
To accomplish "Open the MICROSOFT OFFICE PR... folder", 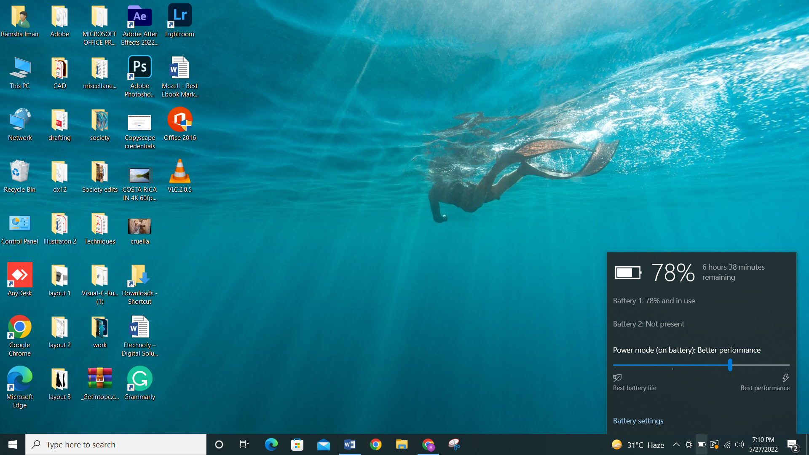I will [x=99, y=25].
